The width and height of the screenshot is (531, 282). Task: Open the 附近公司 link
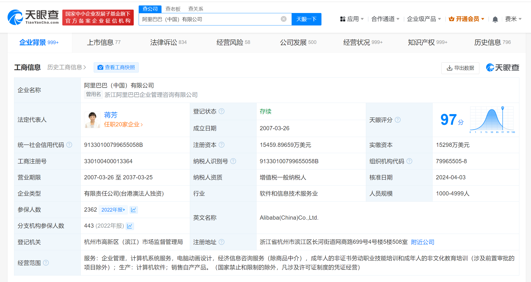pos(422,242)
